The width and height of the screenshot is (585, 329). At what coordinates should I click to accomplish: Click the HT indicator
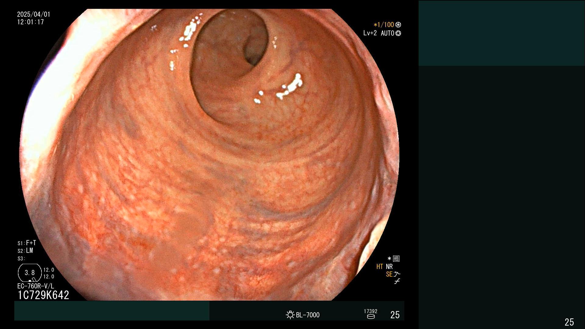pyautogui.click(x=380, y=267)
